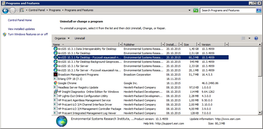Click the list scroll down arrow
This screenshot has height=129, width=263.
[260, 112]
